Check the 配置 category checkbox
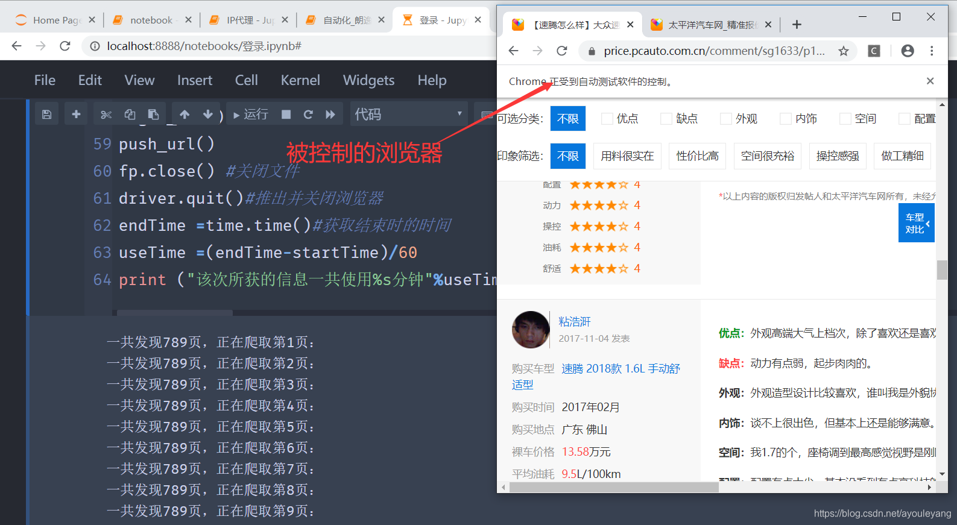957x525 pixels. [x=905, y=119]
